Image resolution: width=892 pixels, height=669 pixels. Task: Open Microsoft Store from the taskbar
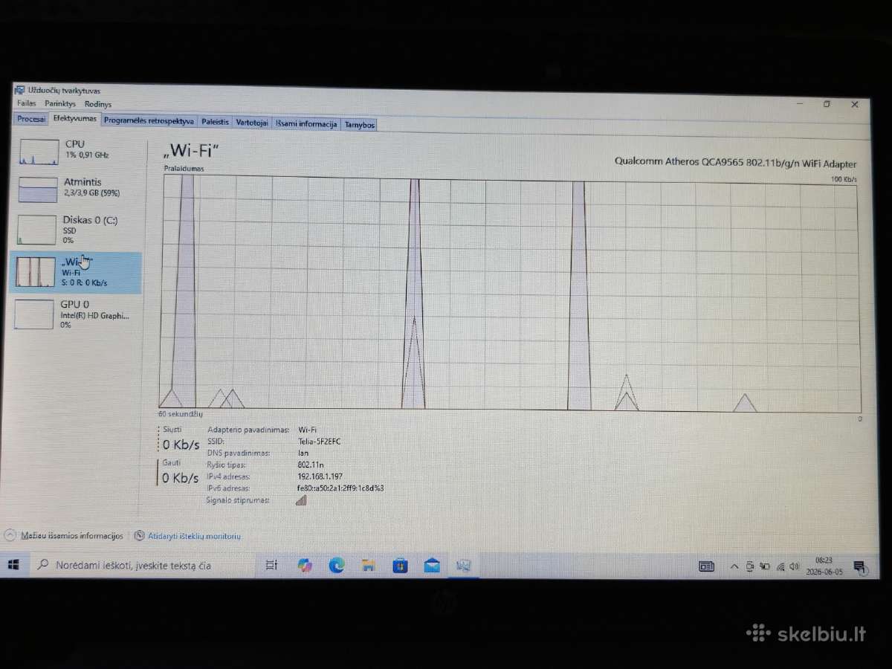pos(400,566)
